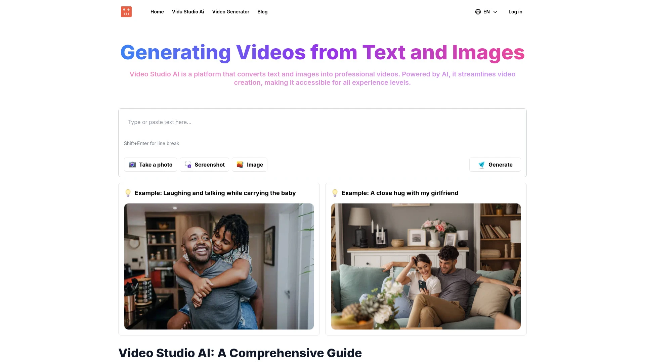The image size is (645, 362).
Task: Select the Image attachment option
Action: 249,165
